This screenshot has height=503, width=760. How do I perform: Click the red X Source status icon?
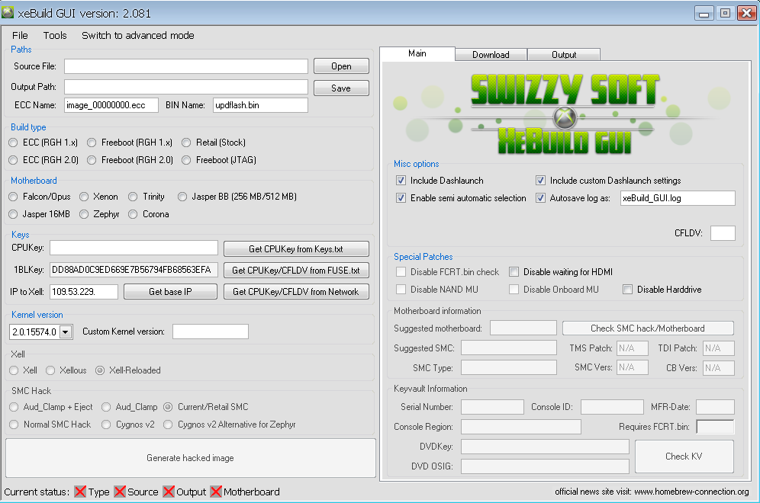point(120,492)
